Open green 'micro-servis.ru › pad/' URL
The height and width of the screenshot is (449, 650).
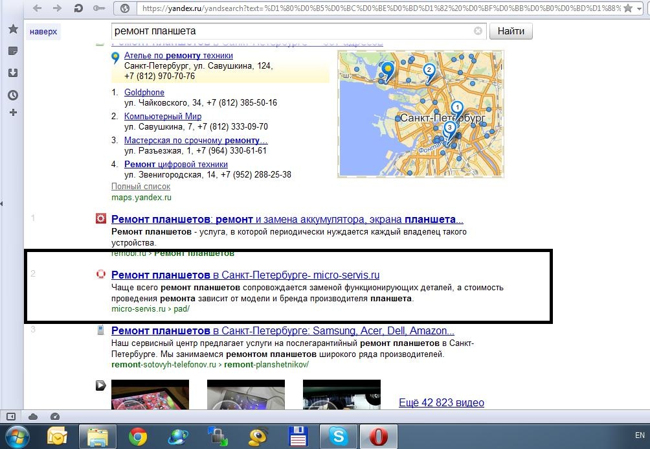click(150, 309)
